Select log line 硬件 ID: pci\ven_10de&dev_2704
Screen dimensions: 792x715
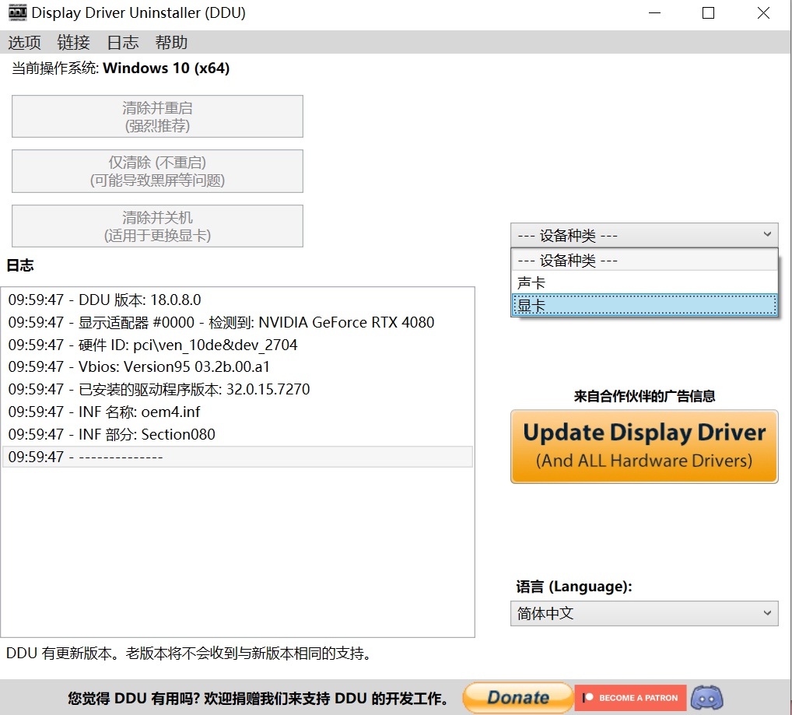[x=237, y=345]
